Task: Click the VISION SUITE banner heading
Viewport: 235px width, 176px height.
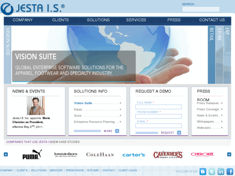Action: pyautogui.click(x=36, y=57)
